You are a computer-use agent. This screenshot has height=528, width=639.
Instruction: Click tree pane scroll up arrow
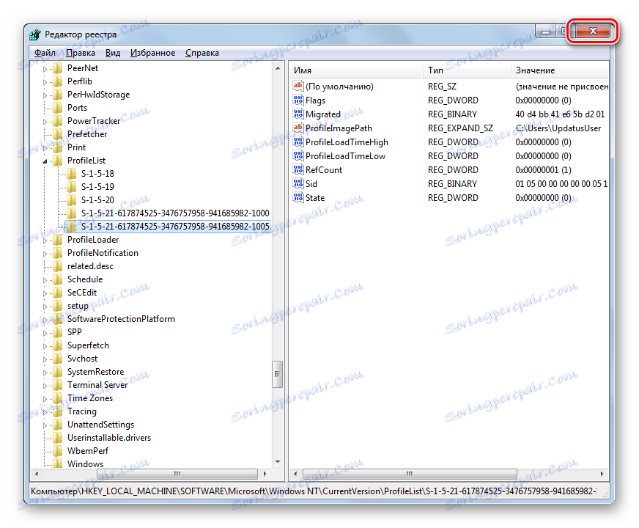(x=278, y=68)
